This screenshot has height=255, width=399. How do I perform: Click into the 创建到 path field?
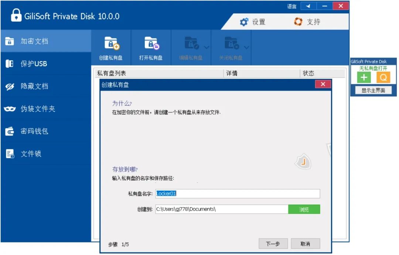tap(222, 209)
